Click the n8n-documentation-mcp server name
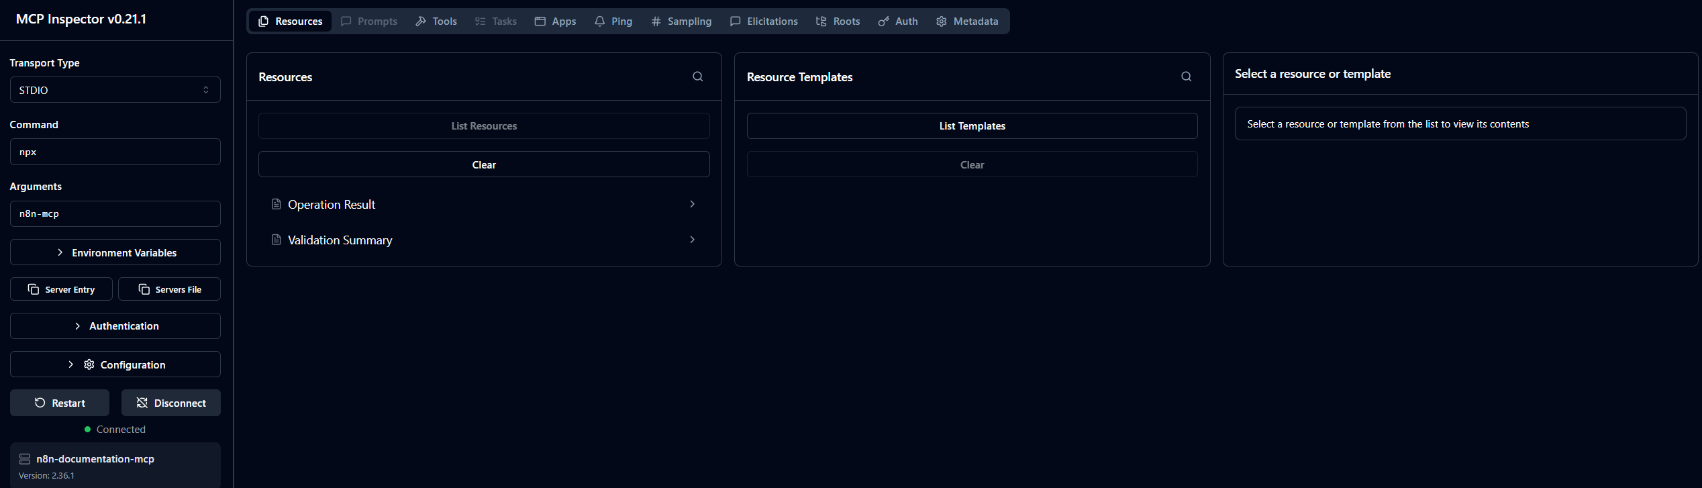 pyautogui.click(x=95, y=459)
